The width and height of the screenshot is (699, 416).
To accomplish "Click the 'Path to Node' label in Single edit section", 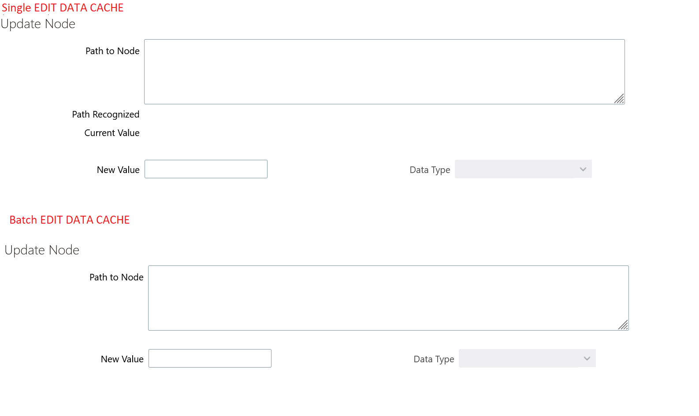I will click(x=112, y=51).
